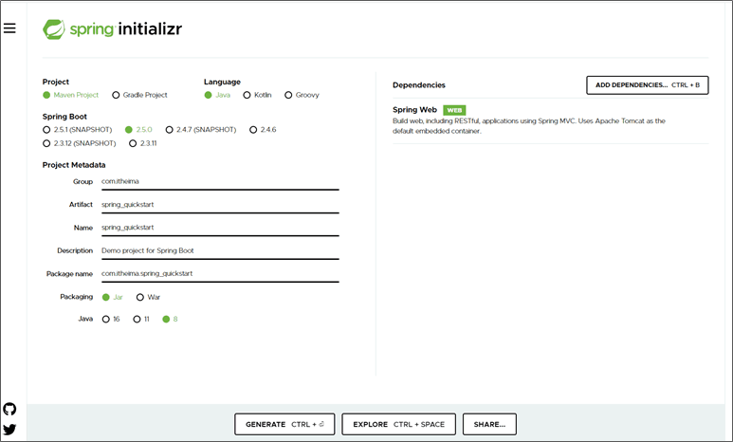Open the GitHub icon link
The width and height of the screenshot is (733, 442).
click(9, 409)
